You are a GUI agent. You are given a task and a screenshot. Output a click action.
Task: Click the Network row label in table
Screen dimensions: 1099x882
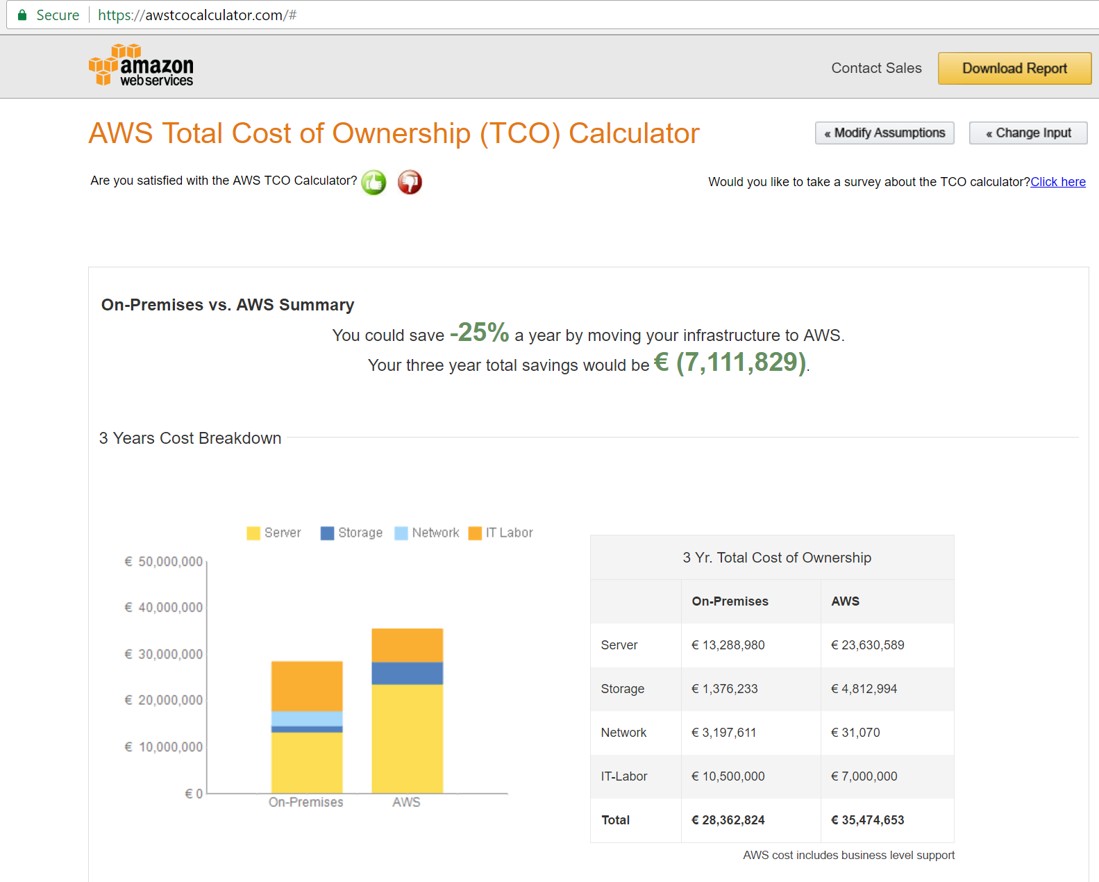click(x=623, y=733)
